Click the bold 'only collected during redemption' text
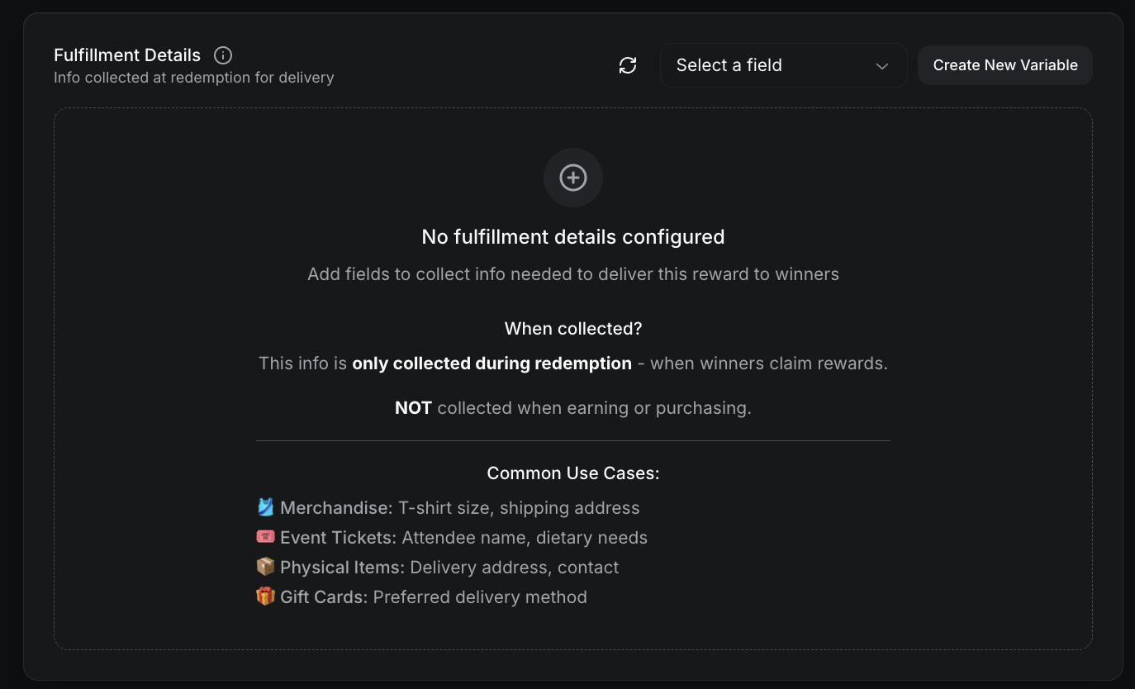This screenshot has height=689, width=1135. (x=492, y=364)
